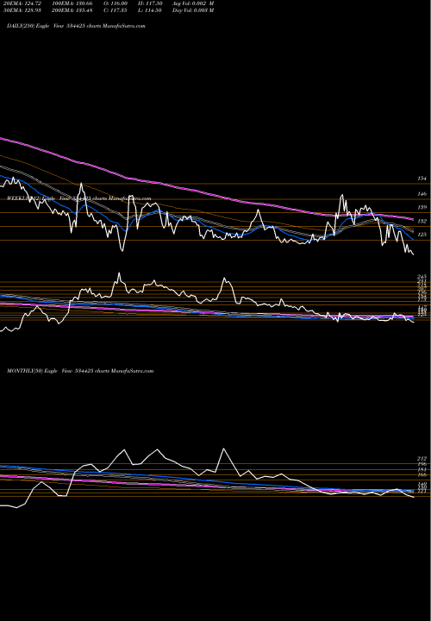
Task: Select the 100EMA value in the header
Action: point(73,3)
